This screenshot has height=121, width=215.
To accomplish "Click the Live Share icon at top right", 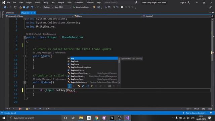I will pyautogui.click(x=211, y=7).
